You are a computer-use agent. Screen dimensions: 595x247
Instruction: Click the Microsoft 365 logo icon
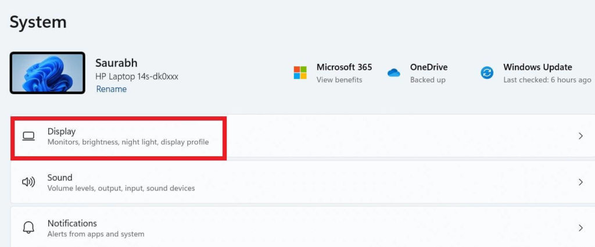(x=300, y=73)
